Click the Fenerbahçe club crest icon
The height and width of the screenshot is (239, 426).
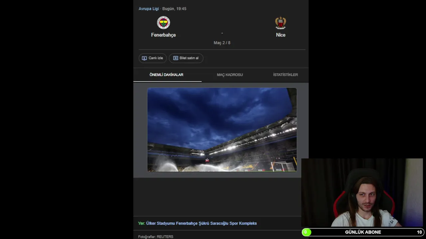[163, 23]
